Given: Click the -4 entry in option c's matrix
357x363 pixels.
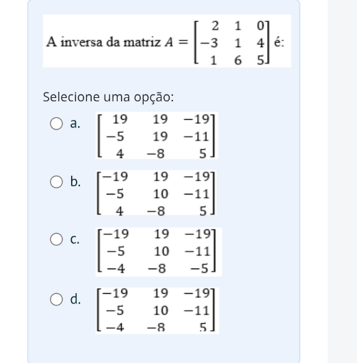Looking at the screenshot, I should [116, 268].
